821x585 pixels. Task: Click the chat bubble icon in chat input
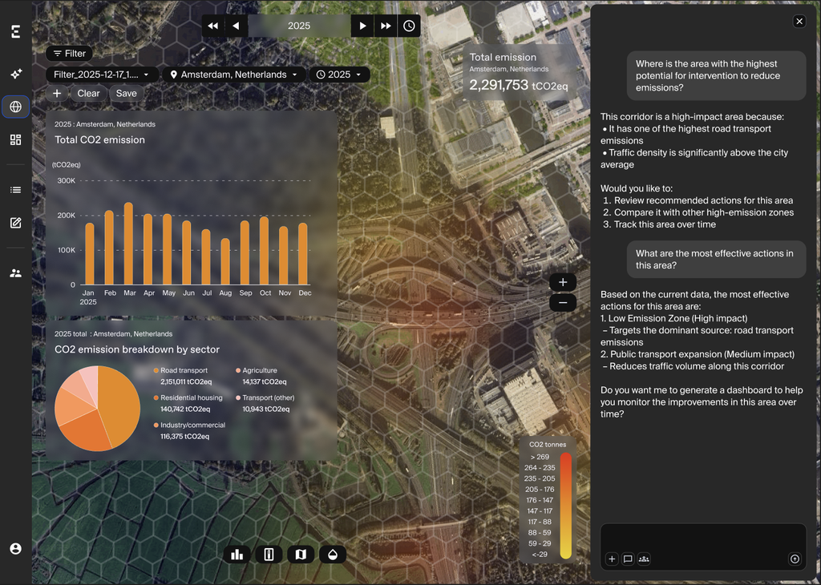(x=628, y=559)
